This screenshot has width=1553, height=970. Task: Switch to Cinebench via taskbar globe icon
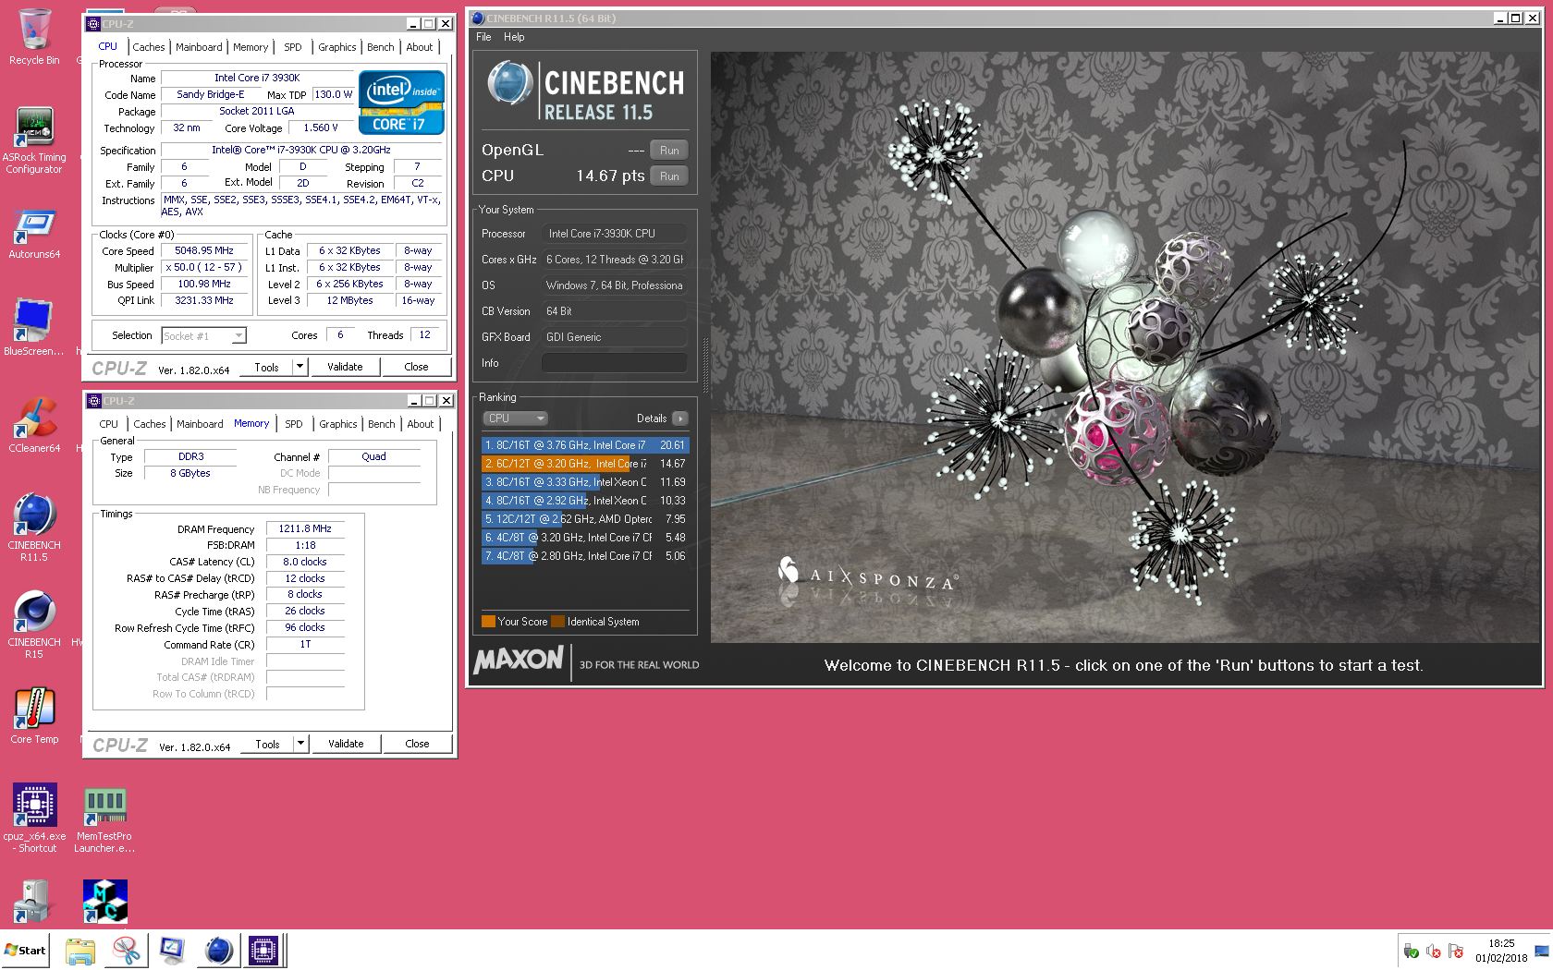tap(218, 950)
